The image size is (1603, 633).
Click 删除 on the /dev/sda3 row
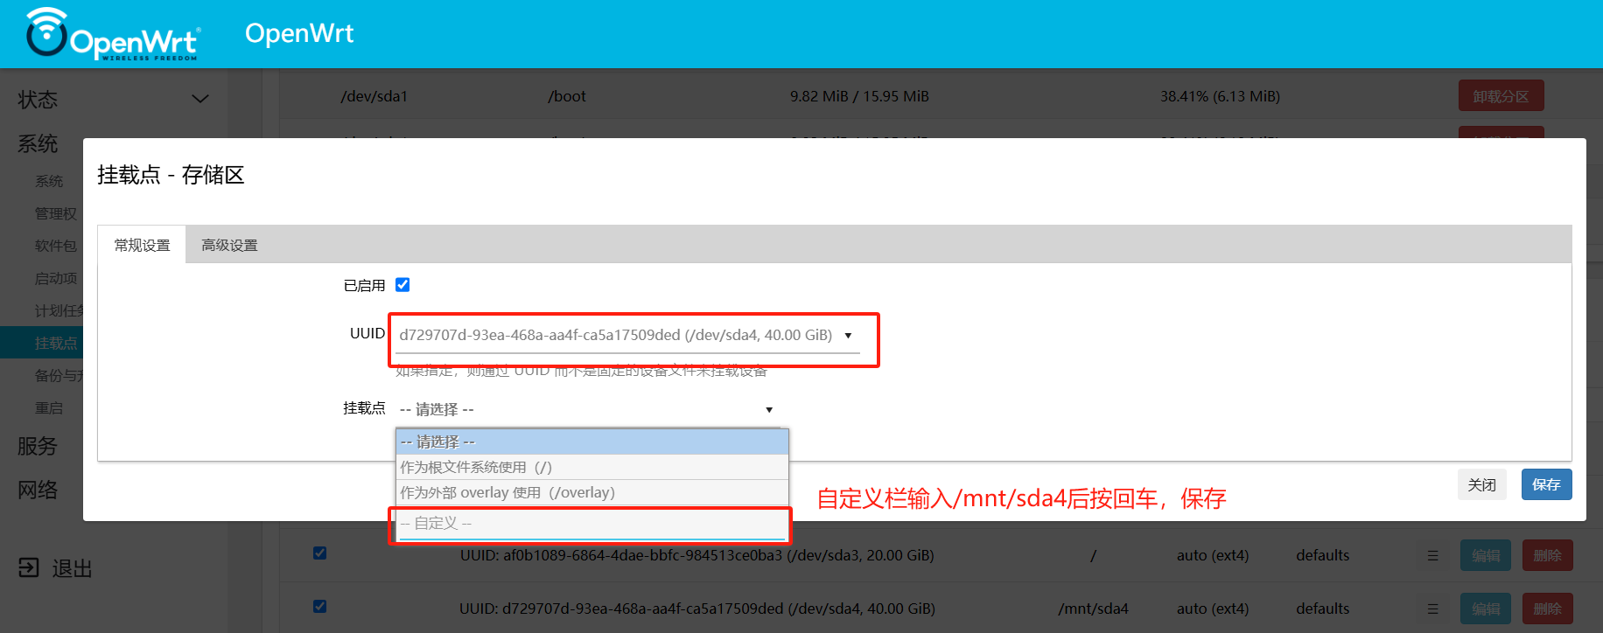[x=1547, y=555]
